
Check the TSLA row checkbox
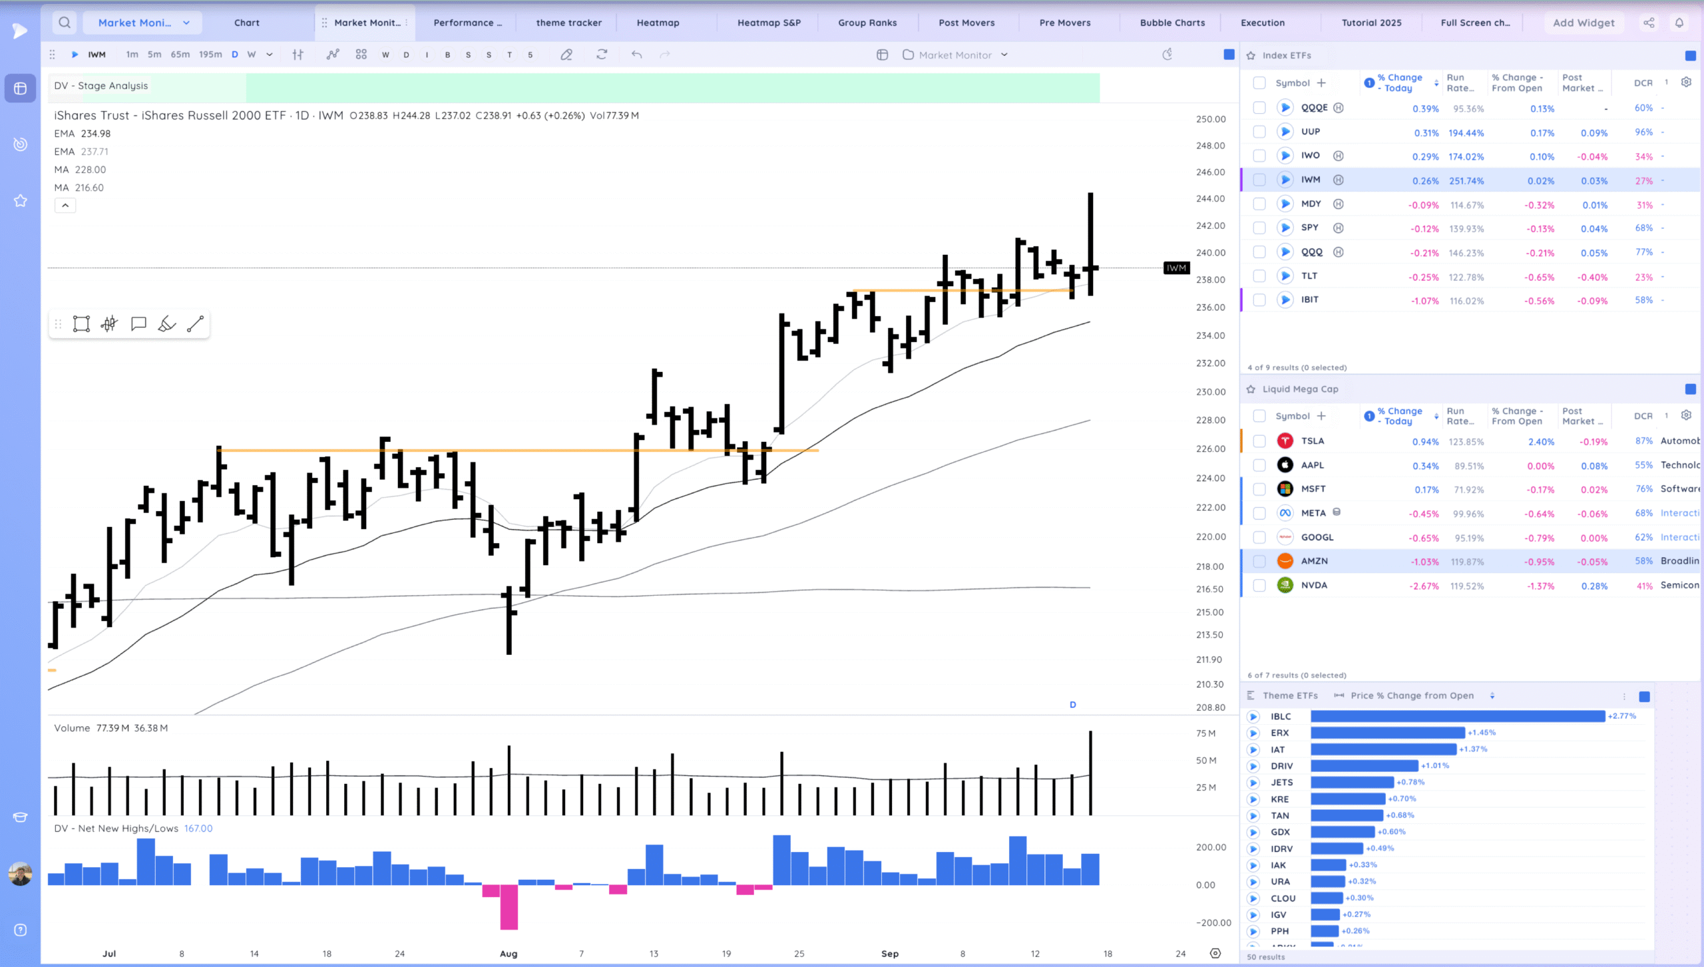pyautogui.click(x=1259, y=441)
